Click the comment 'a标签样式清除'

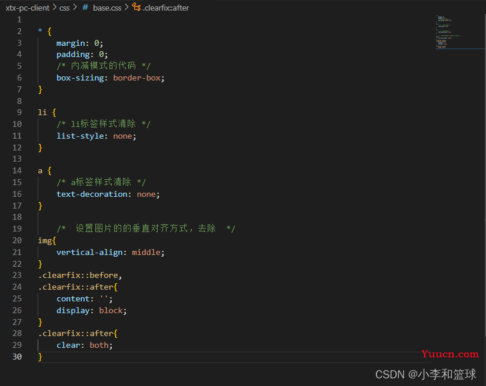[x=101, y=182]
